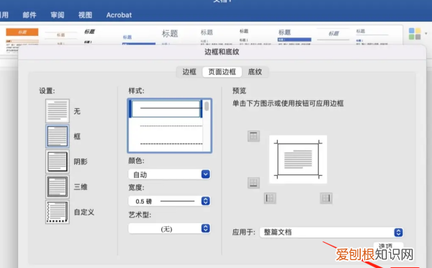Image resolution: width=432 pixels, height=268 pixels.
Task: Open the 应用于 dropdown showing 整篇文档
Action: point(331,232)
